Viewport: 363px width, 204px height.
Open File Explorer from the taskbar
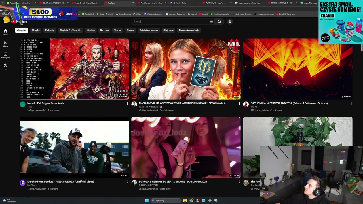tap(185, 201)
